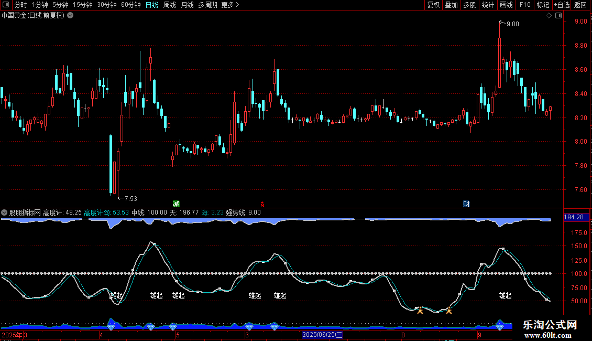Click the 2025年 year label on time axis
Image resolution: width=592 pixels, height=341 pixels.
12,335
